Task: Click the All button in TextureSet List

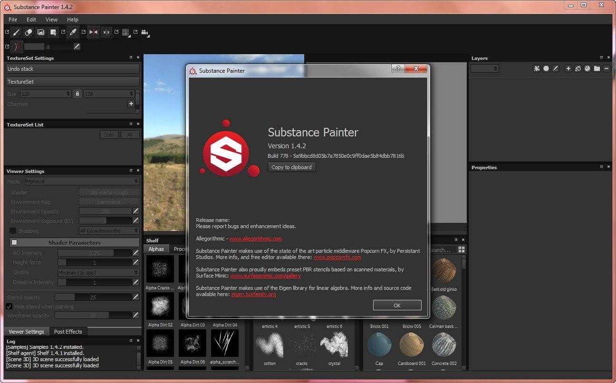Action: 130,134
